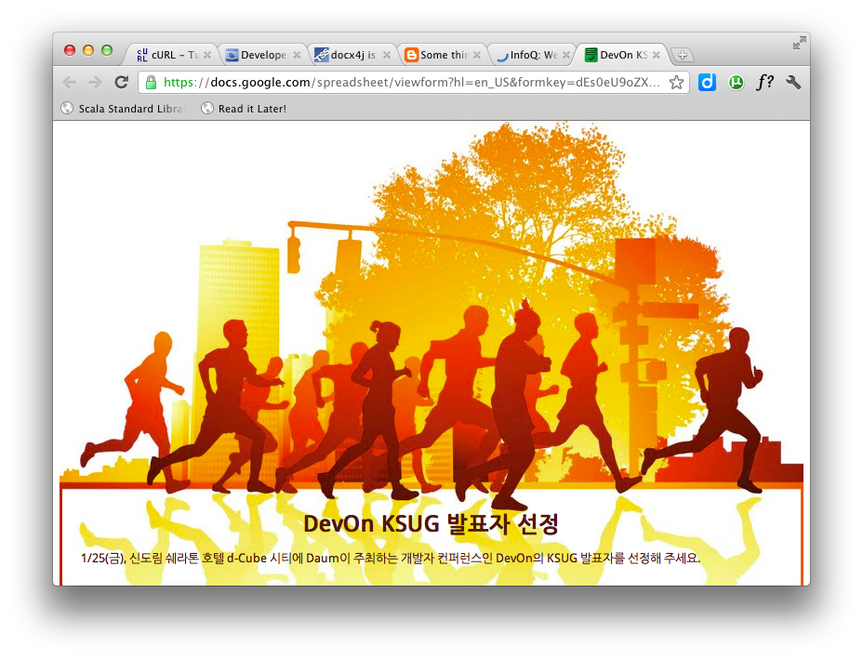The image size is (863, 659).
Task: Reload the current page
Action: 122,82
